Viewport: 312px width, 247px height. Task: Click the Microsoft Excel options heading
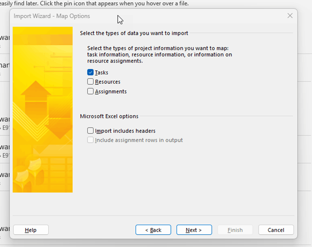[109, 116]
